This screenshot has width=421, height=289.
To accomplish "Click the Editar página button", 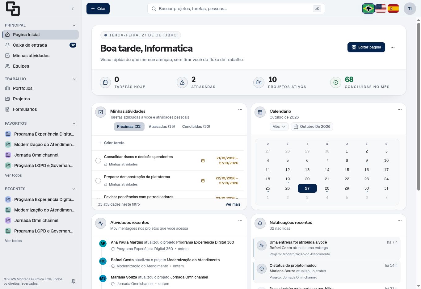I will tap(366, 47).
